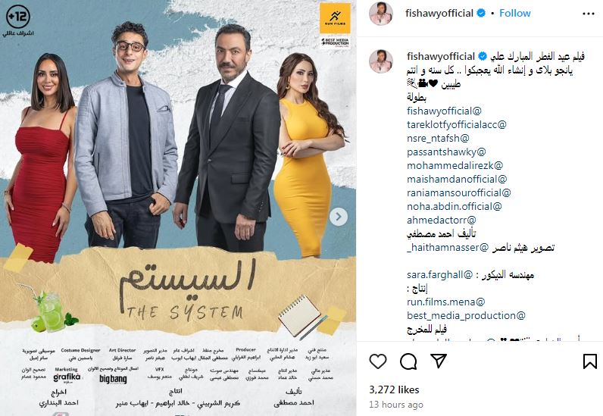Screen dimensions: 603x416
Task: Open the three-dots more options menu
Action: (589, 14)
